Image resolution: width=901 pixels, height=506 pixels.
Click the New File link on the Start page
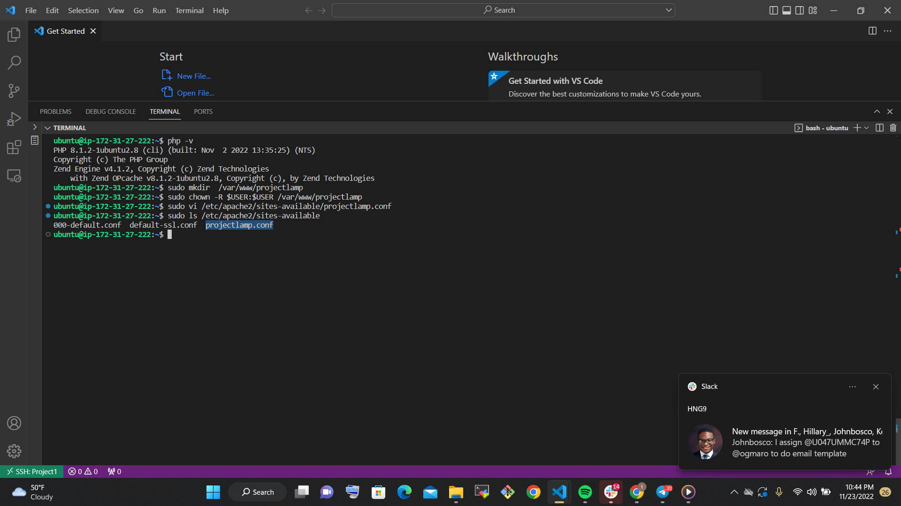193,75
